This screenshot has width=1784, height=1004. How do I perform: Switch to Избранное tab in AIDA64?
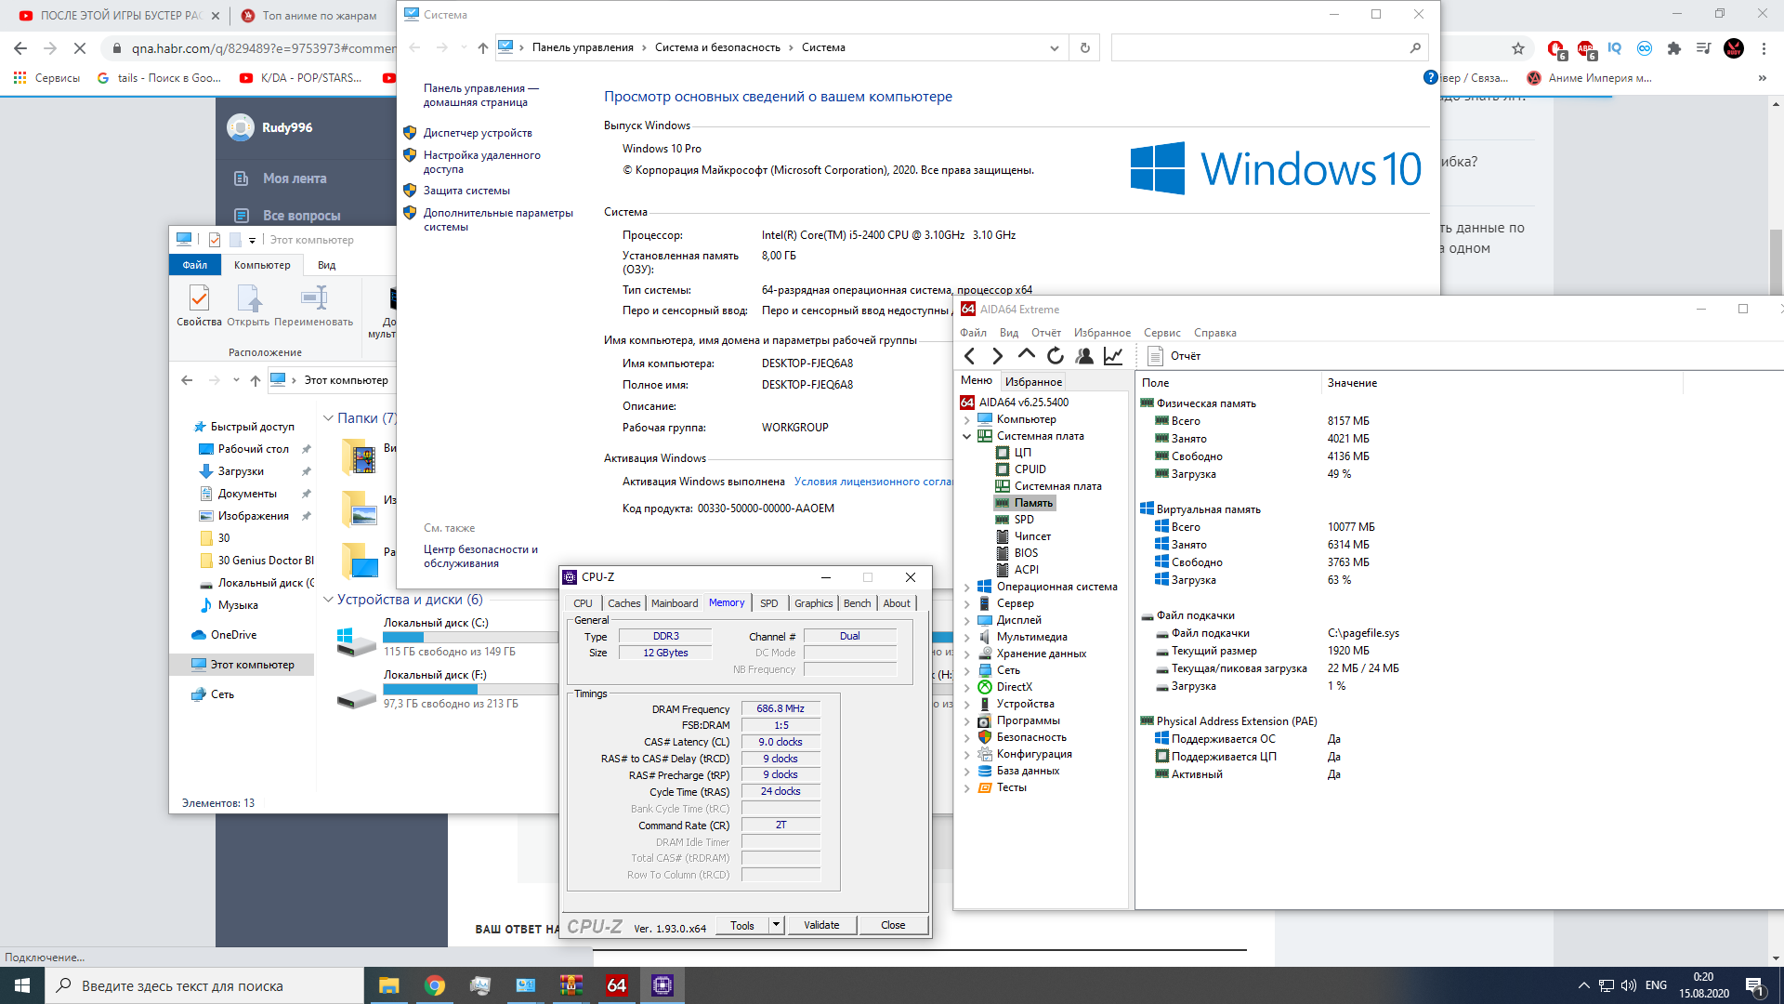[1033, 381]
